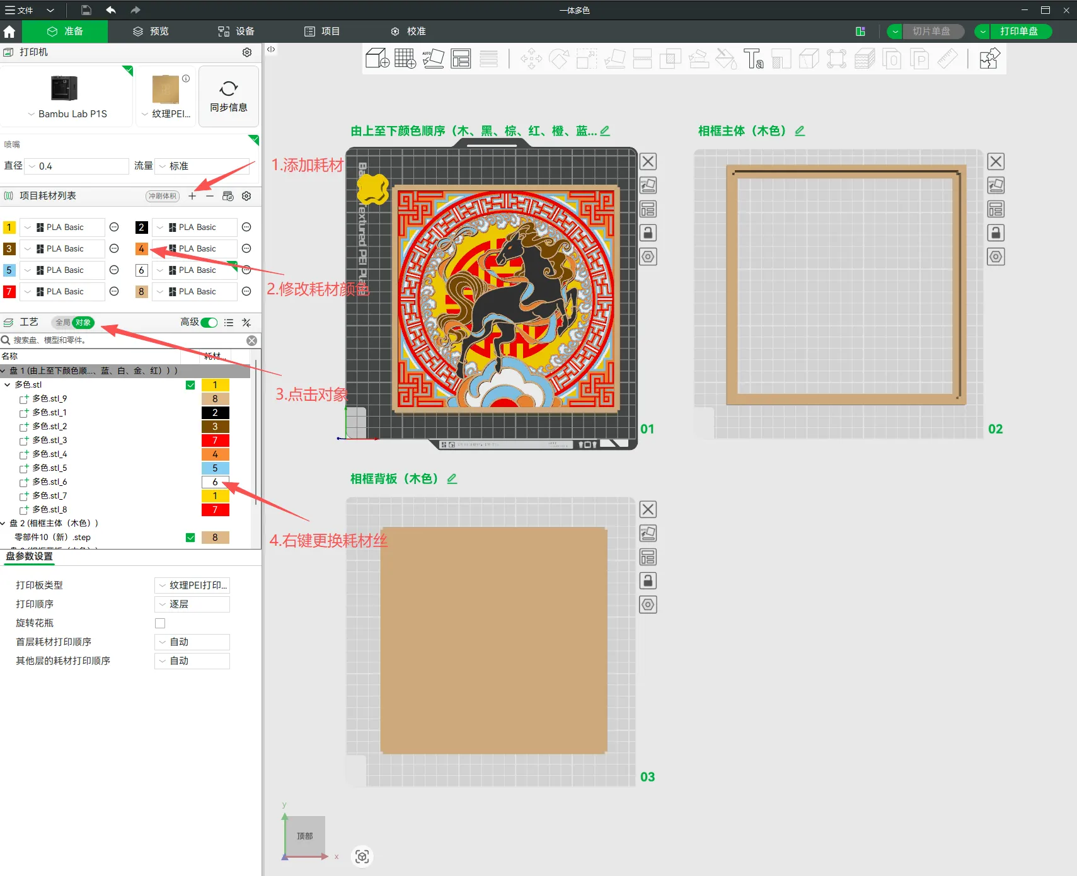Open assembly view puzzle icon
Screen dimensions: 1077x876
(x=989, y=59)
